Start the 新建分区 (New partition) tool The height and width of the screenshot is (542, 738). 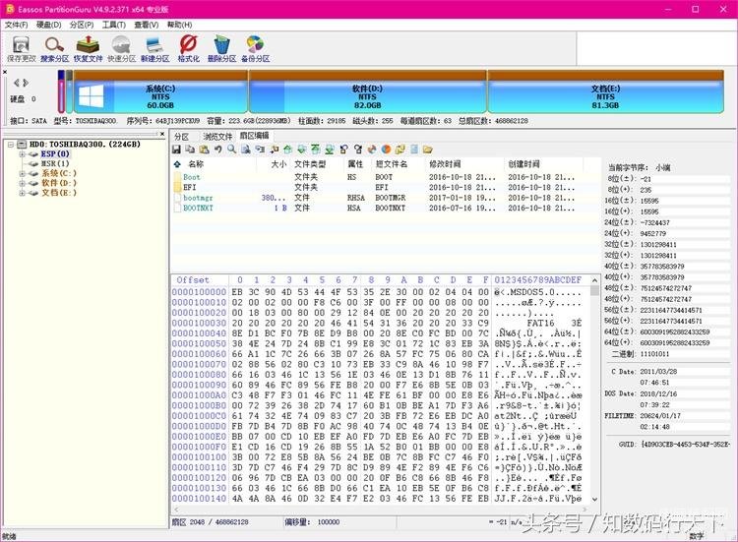click(154, 49)
